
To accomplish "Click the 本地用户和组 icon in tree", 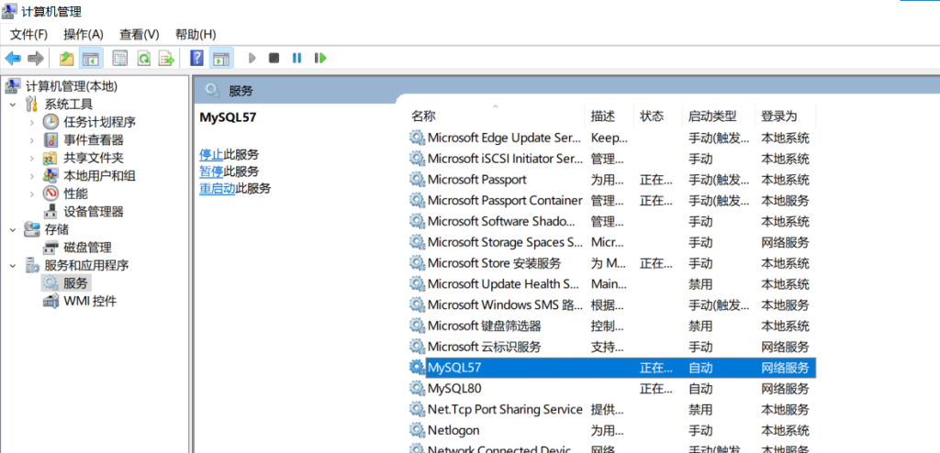I will coord(50,176).
